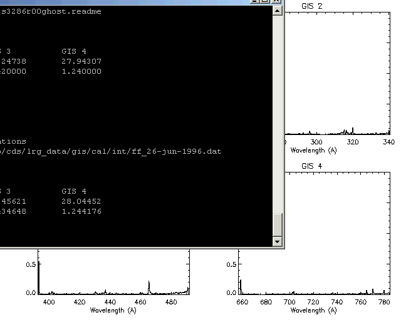Select the value 27.94307
The image size is (401, 320).
(81, 61)
